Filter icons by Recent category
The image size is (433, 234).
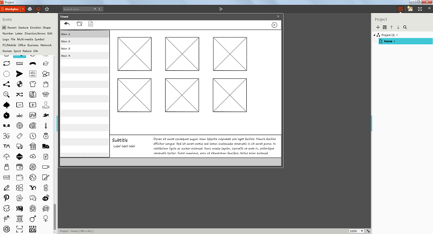[x=12, y=28]
